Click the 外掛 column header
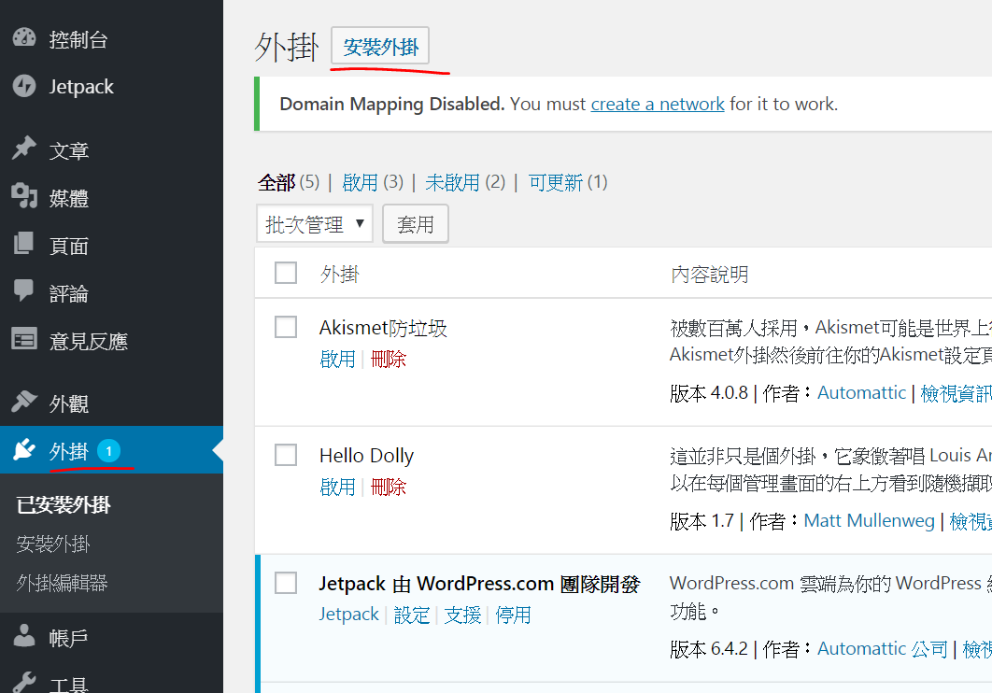 340,274
